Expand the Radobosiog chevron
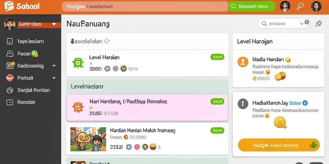 54,66
